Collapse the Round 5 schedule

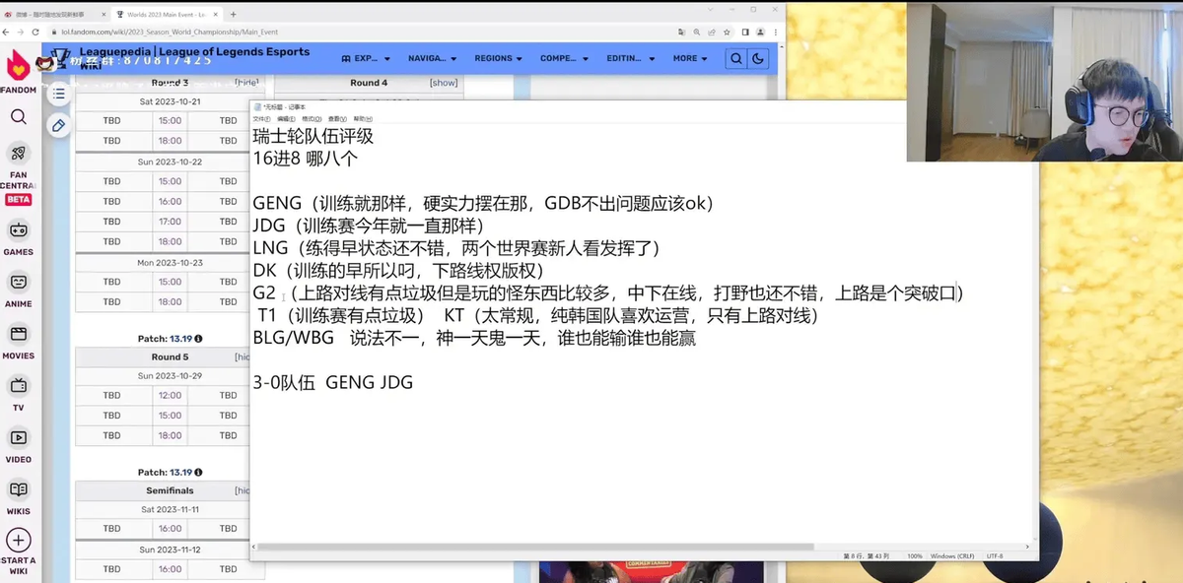point(242,356)
